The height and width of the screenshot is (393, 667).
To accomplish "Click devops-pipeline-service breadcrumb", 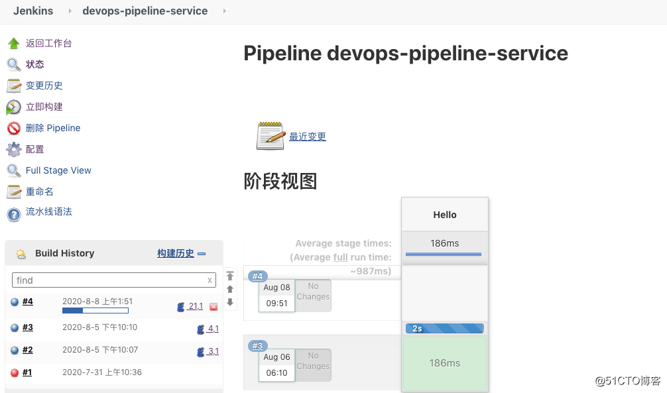I will [145, 11].
